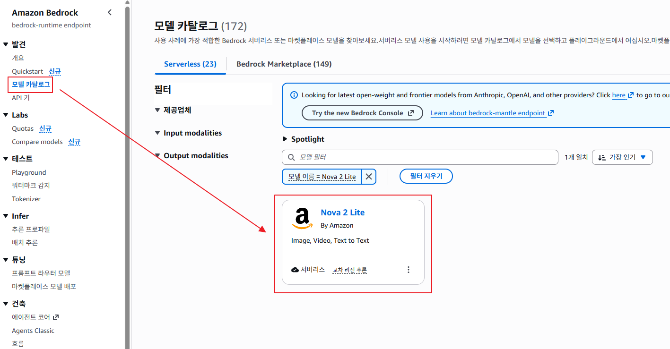Open Quickstart in the sidebar
The height and width of the screenshot is (349, 670).
tap(27, 71)
